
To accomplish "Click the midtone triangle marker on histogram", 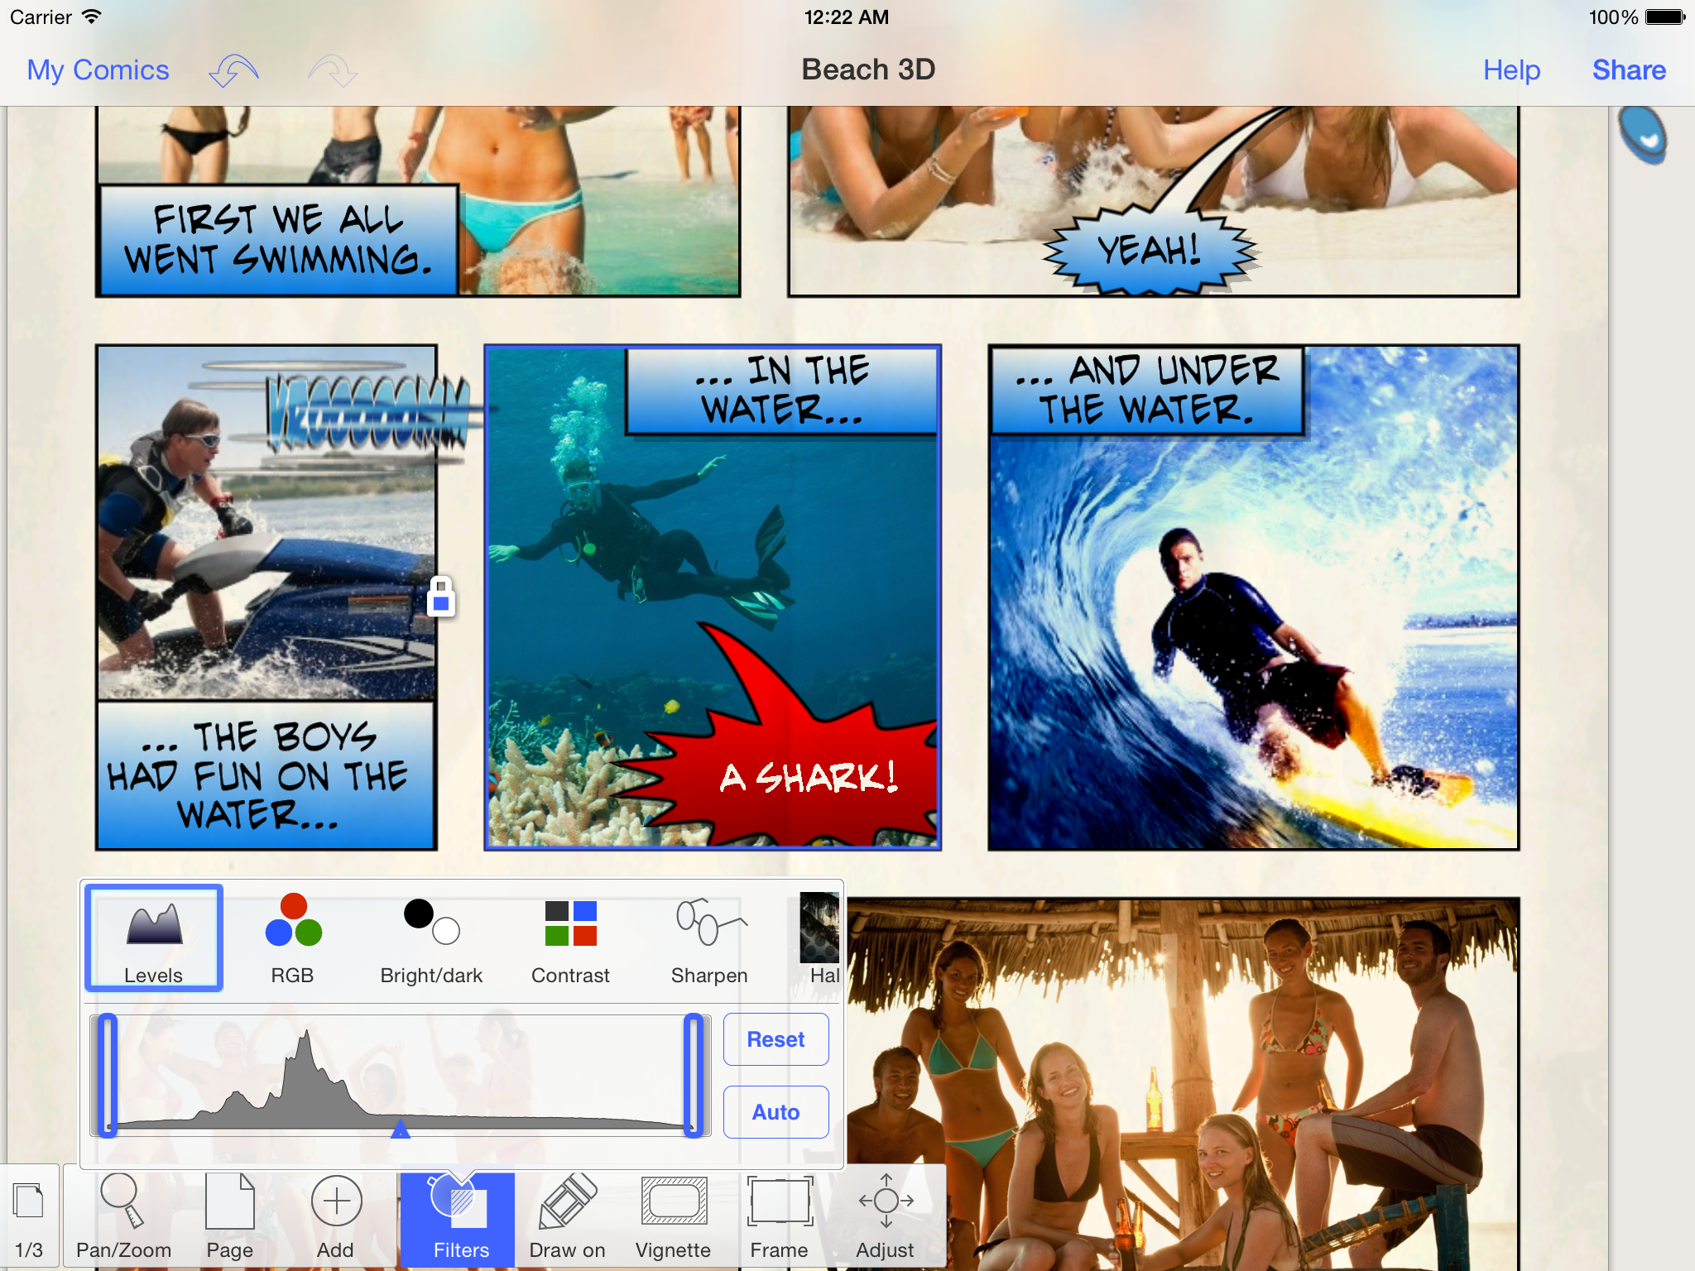I will point(401,1129).
